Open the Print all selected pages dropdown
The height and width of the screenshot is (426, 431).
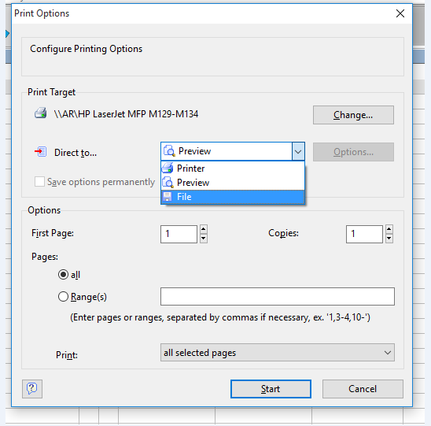(278, 353)
